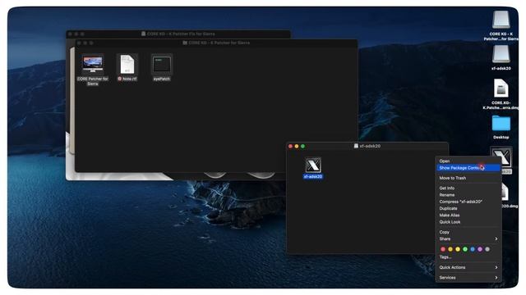This screenshot has height=295, width=526.
Task: Close the xf-adsk20 Finder window
Action: [x=290, y=146]
